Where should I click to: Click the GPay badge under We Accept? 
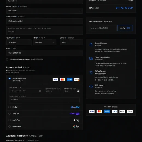coord(130,111)
